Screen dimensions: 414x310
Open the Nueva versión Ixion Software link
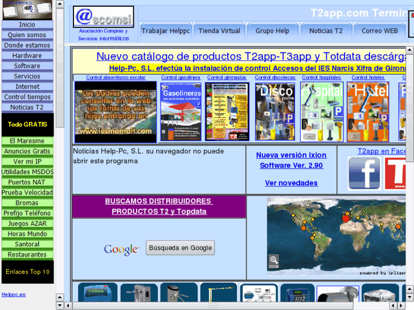(291, 160)
